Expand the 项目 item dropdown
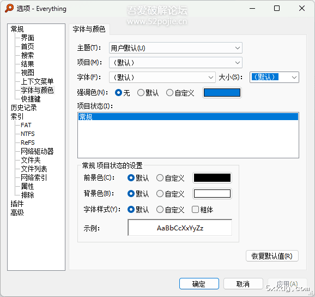 click(x=175, y=63)
